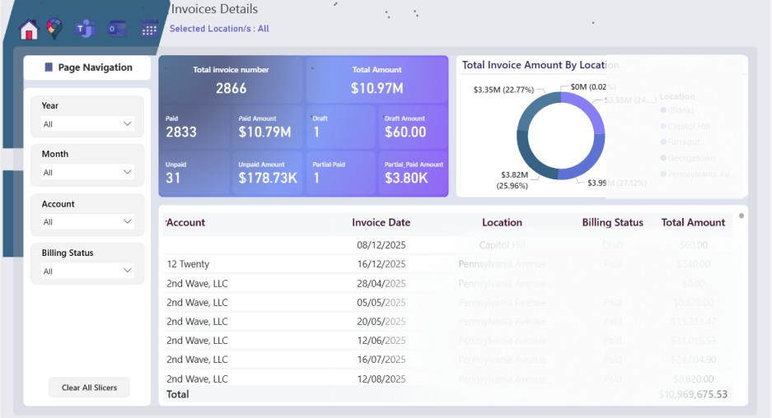Open the Outlook icon
The image size is (772, 418).
tap(116, 30)
